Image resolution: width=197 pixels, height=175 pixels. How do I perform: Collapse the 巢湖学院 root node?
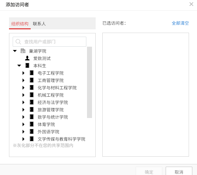coord(15,51)
